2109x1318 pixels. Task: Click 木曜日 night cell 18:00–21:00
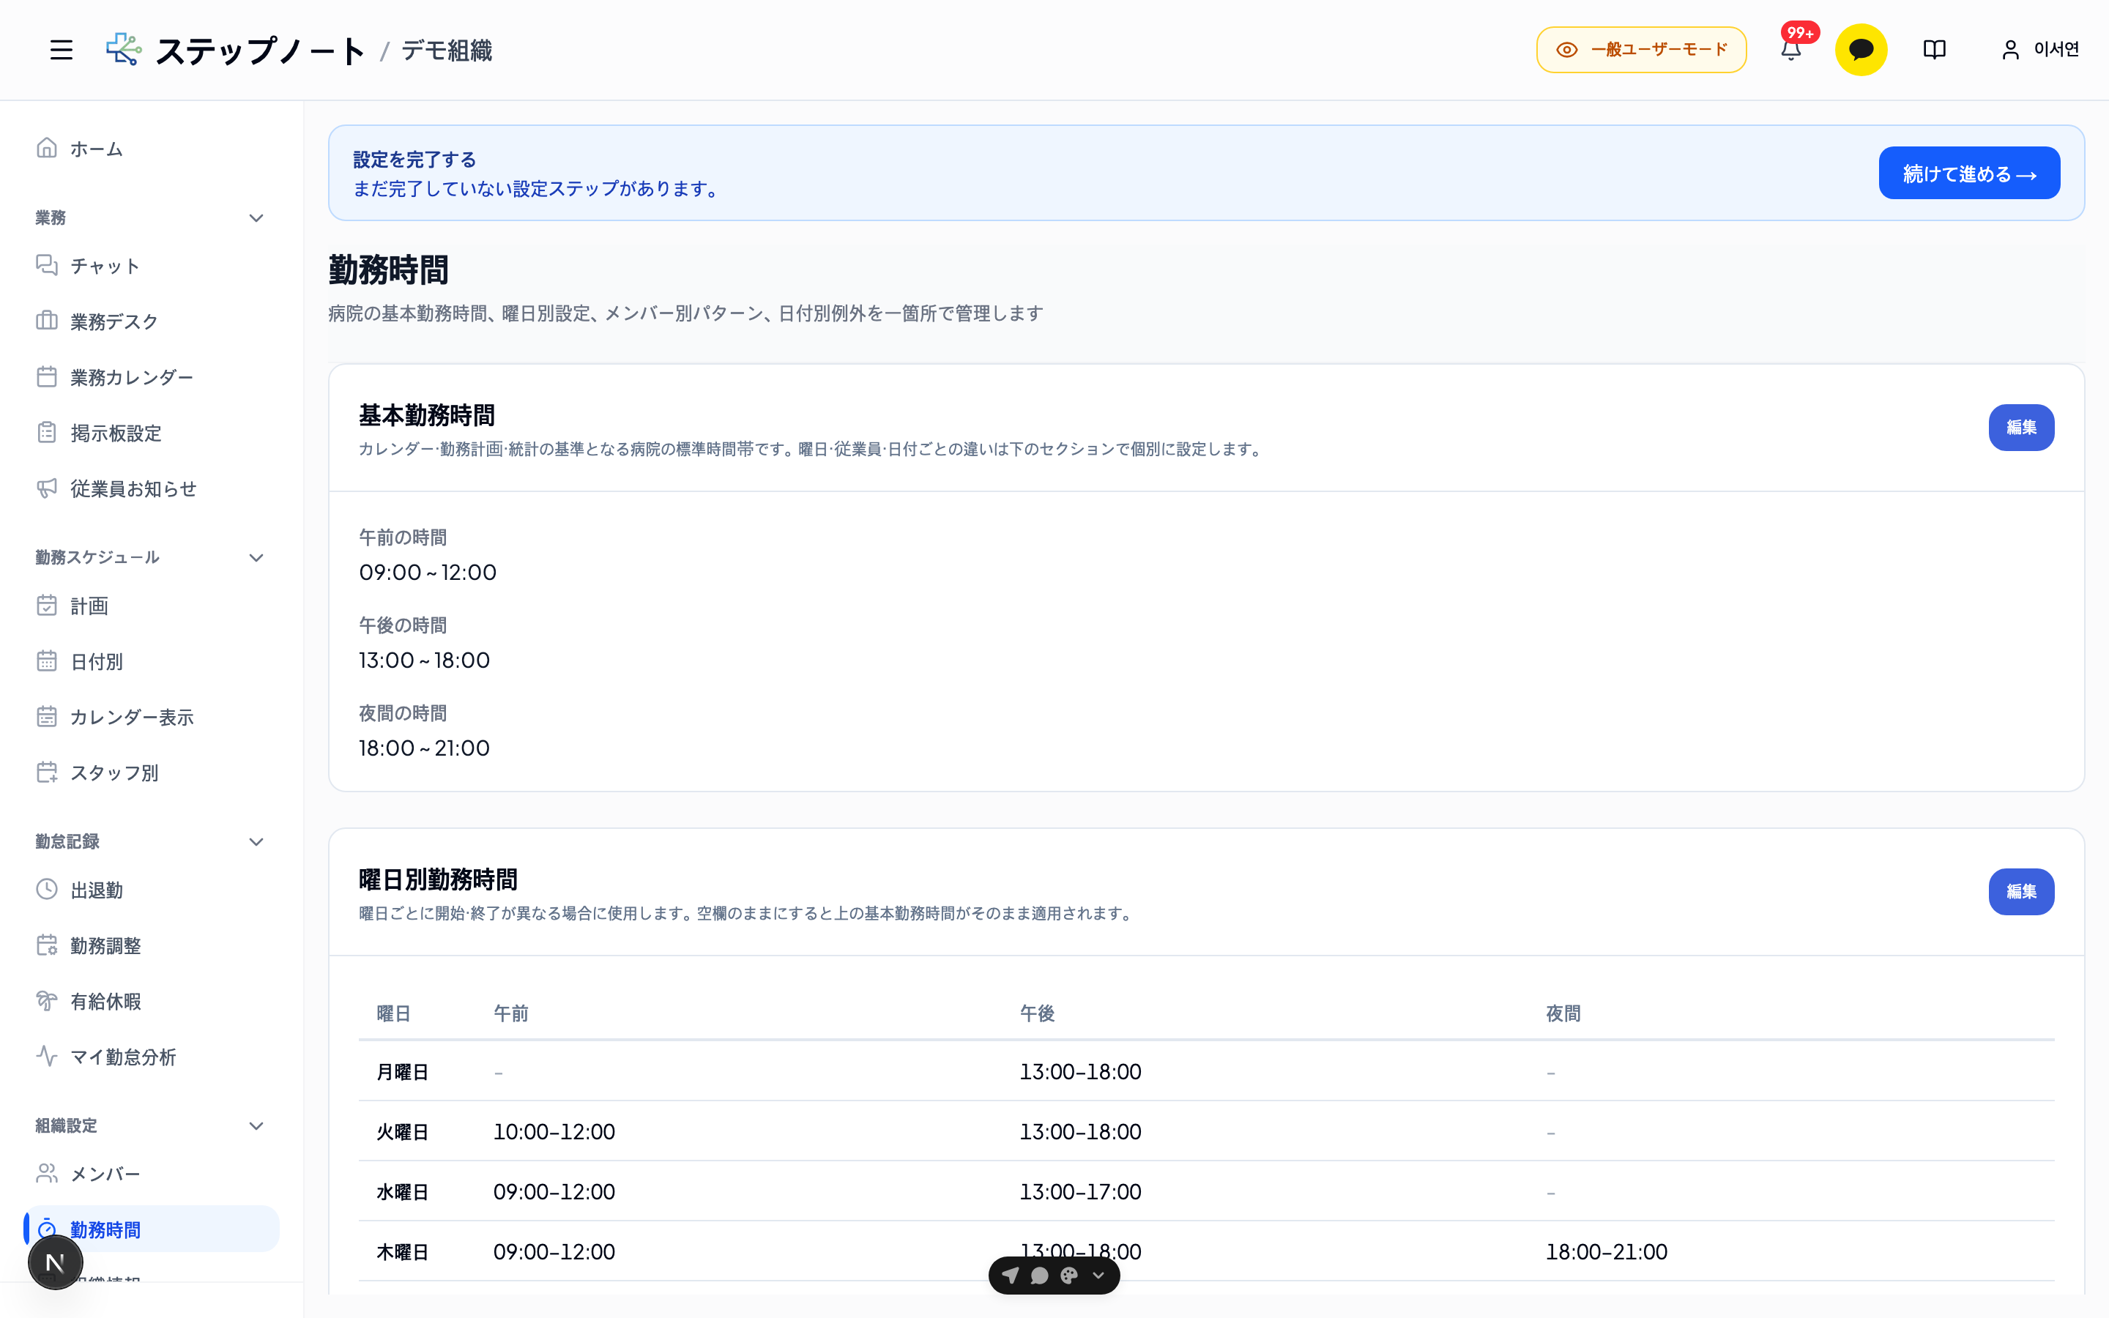pyautogui.click(x=1607, y=1253)
